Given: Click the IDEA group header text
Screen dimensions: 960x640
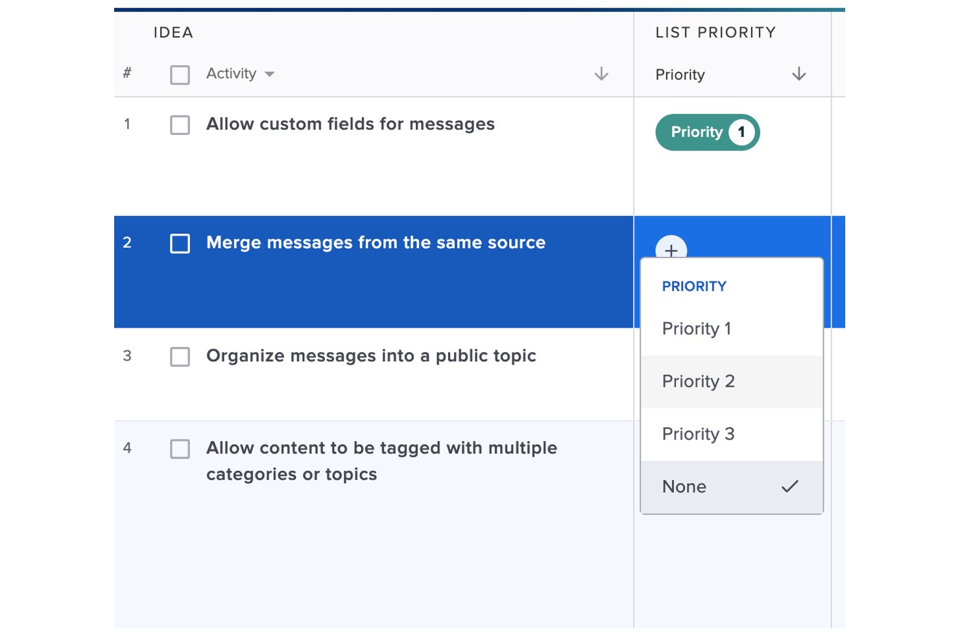Looking at the screenshot, I should coord(173,32).
